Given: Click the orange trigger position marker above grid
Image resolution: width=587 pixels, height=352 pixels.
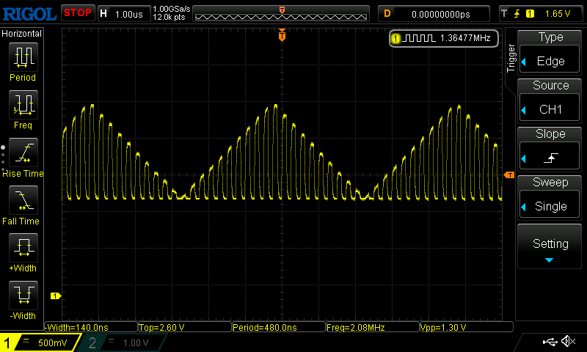Looking at the screenshot, I should (282, 34).
